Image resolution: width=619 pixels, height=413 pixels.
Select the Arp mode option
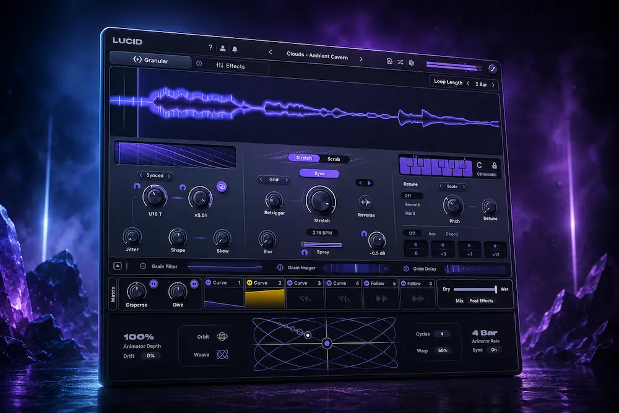[x=432, y=233]
